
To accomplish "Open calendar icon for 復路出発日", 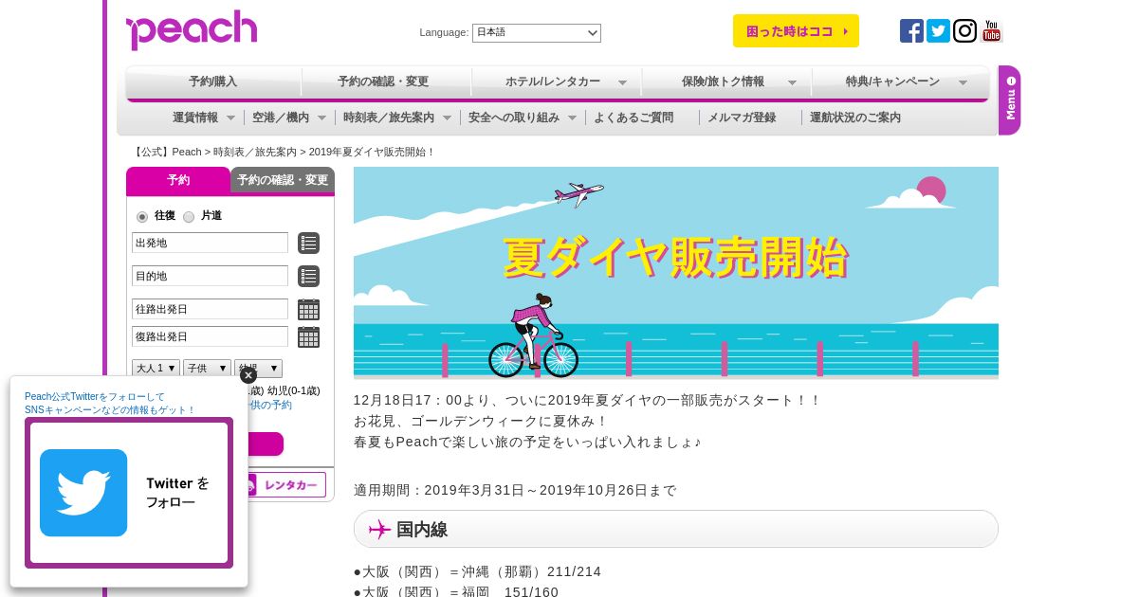I will coord(308,336).
